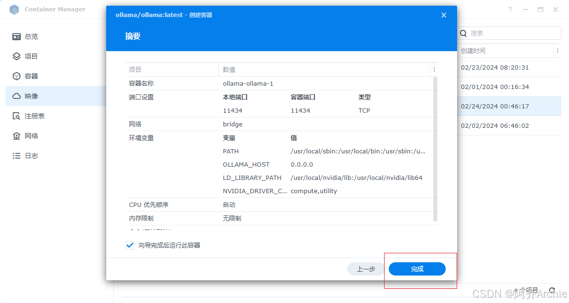Image resolution: width=569 pixels, height=303 pixels.
Task: Toggle run container after wizard checkbox
Action: pyautogui.click(x=129, y=245)
